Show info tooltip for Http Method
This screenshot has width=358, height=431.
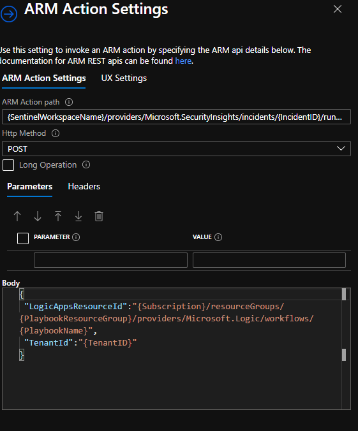pyautogui.click(x=56, y=133)
